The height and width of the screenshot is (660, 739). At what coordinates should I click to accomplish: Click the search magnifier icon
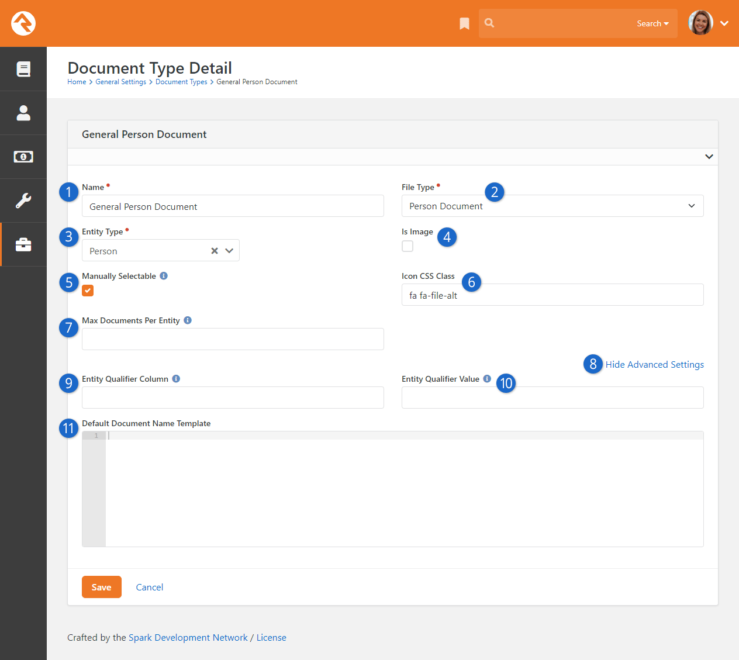(489, 23)
